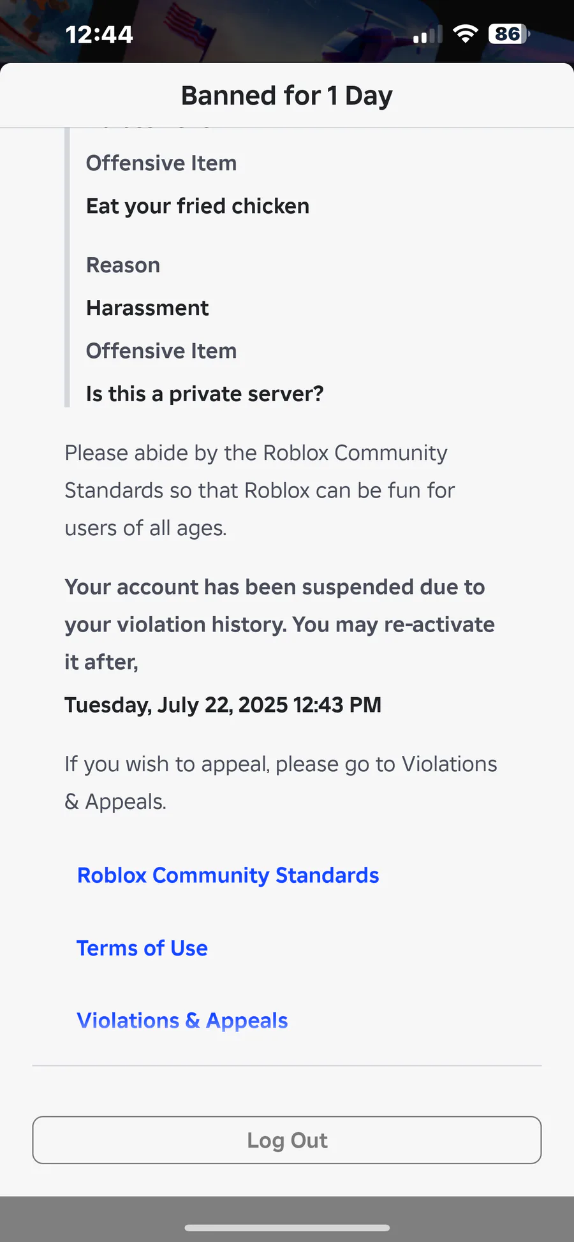Tap the Wi-Fi status icon
Screen dimensions: 574x1242
click(466, 34)
